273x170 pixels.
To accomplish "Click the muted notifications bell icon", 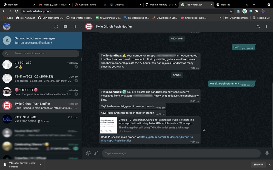I will point(7,40).
